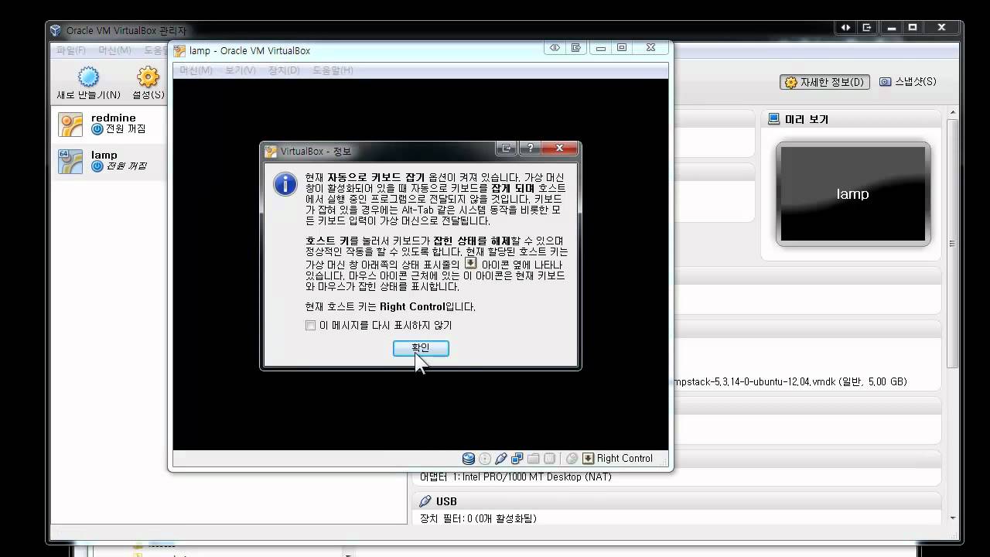Screen dimensions: 990x557
Task: Open 머신(M) menu in VirtualBox Manager window
Action: [x=114, y=50]
